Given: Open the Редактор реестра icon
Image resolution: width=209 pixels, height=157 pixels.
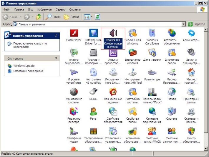Looking at the screenshot, I should coord(74,112).
